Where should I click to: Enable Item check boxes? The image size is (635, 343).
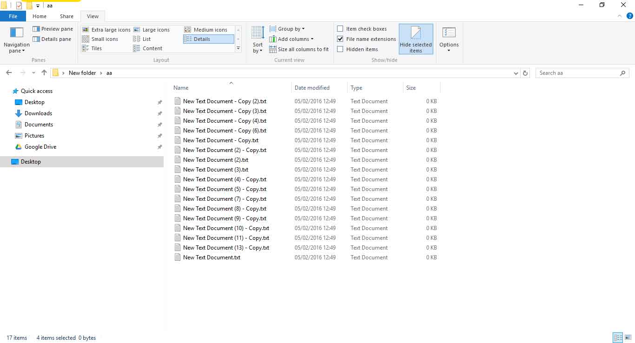[340, 29]
